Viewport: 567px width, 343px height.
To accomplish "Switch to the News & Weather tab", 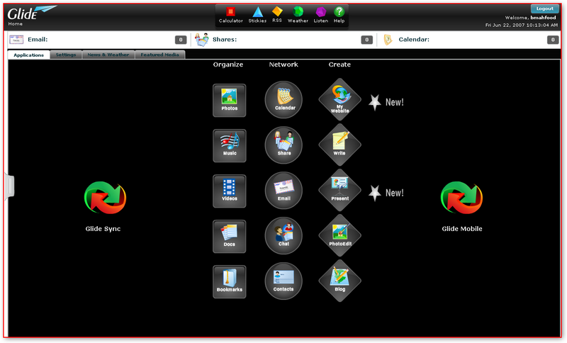I will [108, 55].
